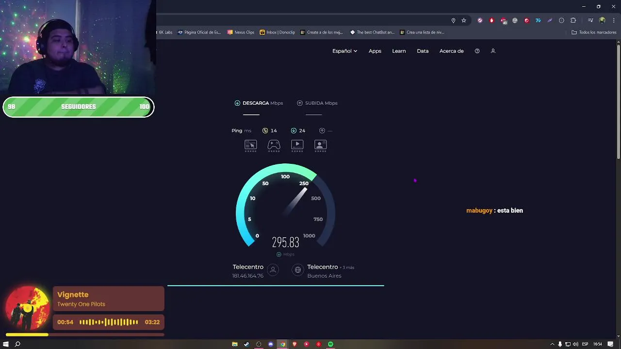621x349 pixels.
Task: Open the notification center icon
Action: tap(610, 344)
